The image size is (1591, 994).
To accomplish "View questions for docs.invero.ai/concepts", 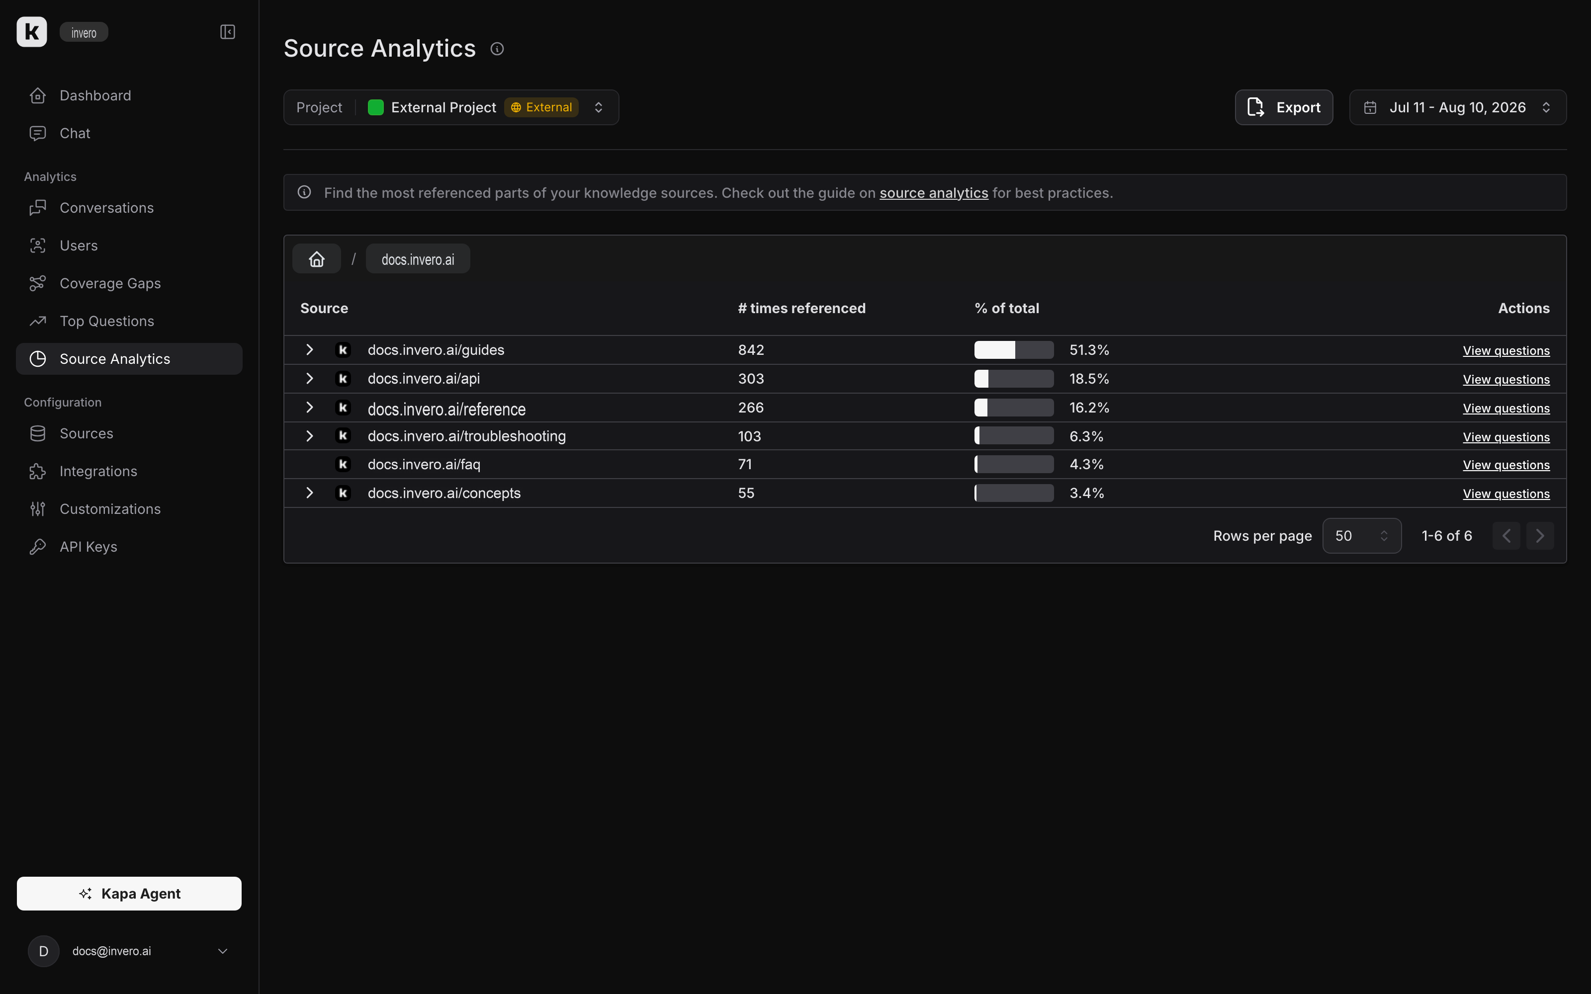I will tap(1505, 494).
